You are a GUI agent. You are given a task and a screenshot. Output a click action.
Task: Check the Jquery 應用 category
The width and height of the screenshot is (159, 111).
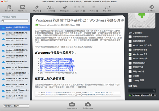coord(130,80)
